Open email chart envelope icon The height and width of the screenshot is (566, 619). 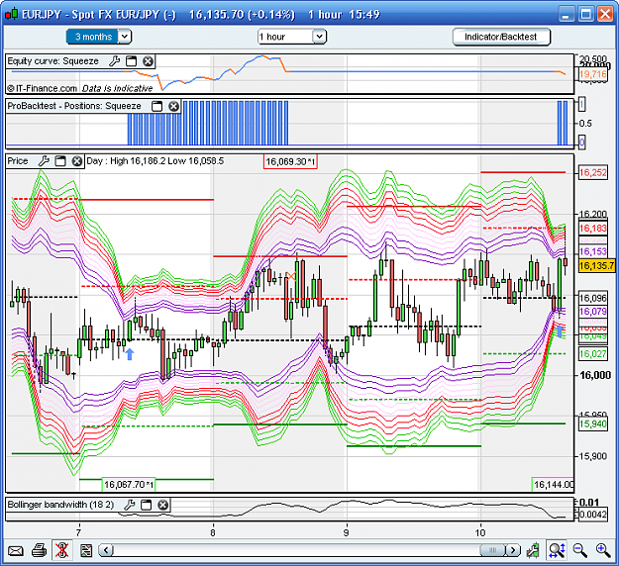pos(16,550)
